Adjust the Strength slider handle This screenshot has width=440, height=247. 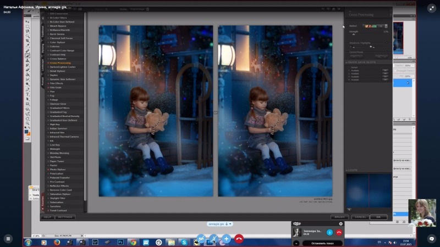click(x=354, y=35)
